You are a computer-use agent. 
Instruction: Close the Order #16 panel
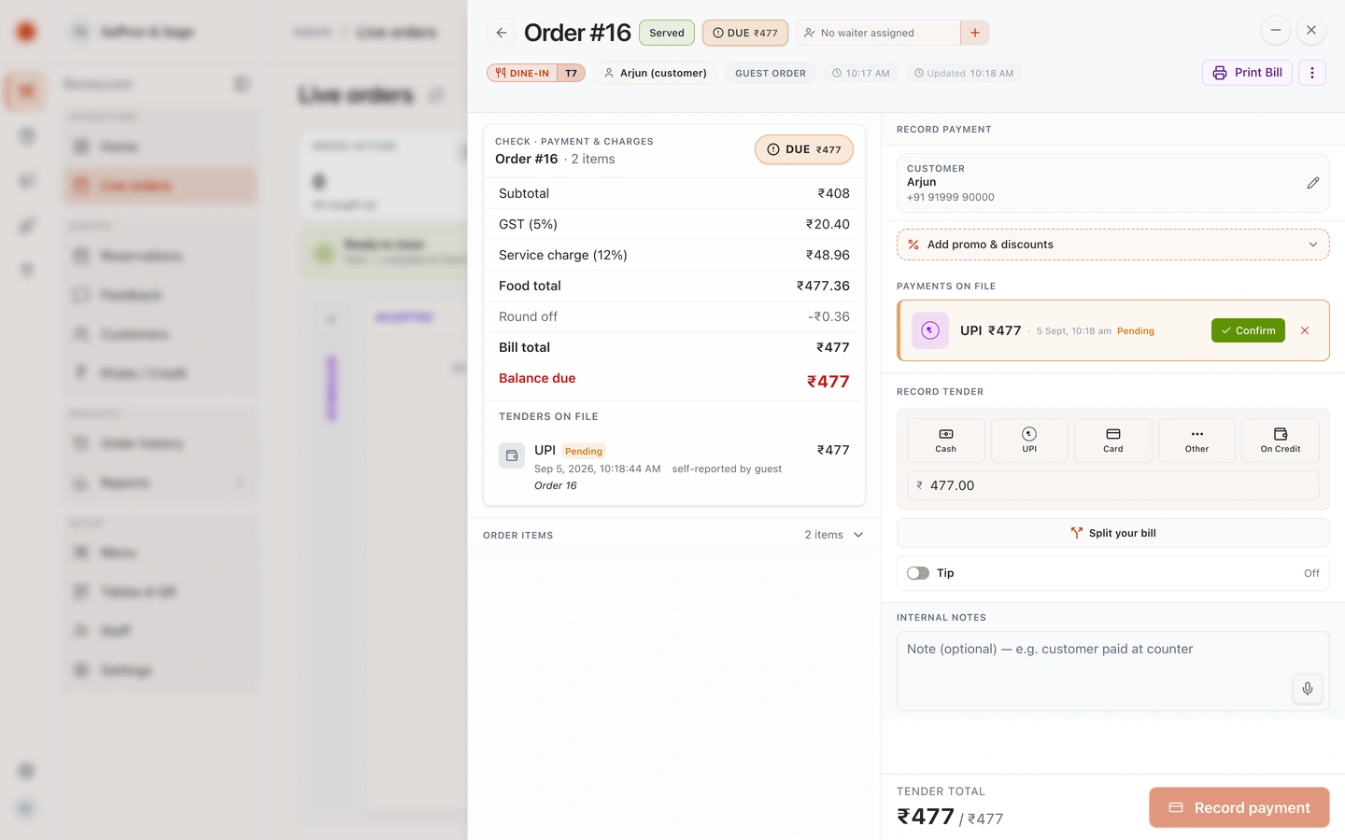[x=1311, y=31]
